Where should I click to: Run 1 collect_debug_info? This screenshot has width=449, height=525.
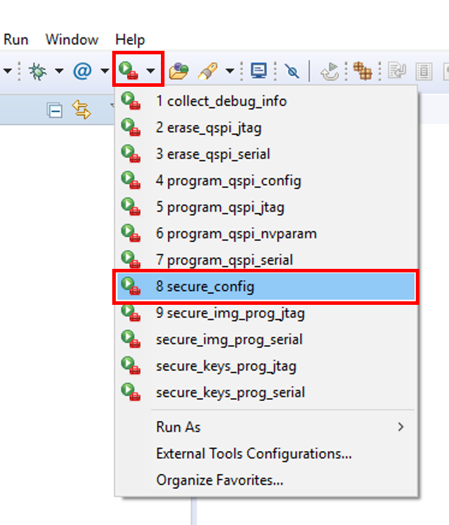(x=266, y=101)
